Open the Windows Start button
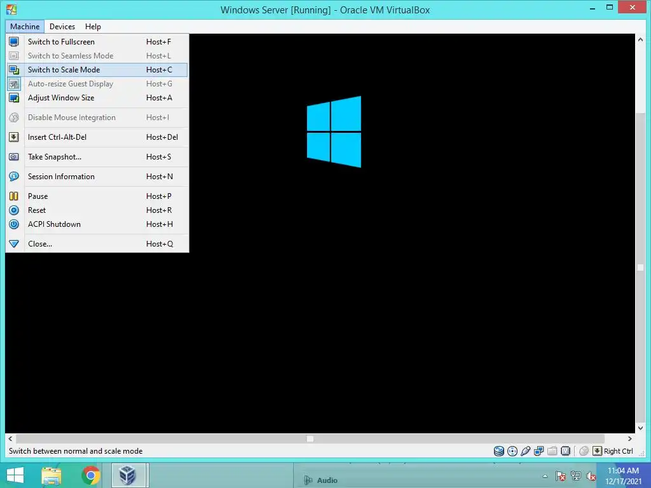The width and height of the screenshot is (651, 488). tap(15, 475)
